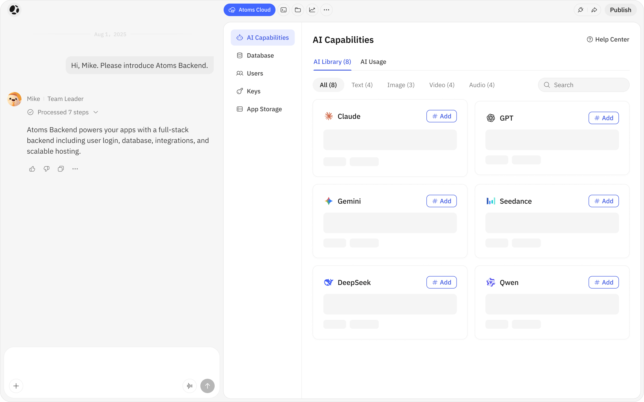Select the Atoms Cloud tab button
The height and width of the screenshot is (402, 644).
(250, 10)
